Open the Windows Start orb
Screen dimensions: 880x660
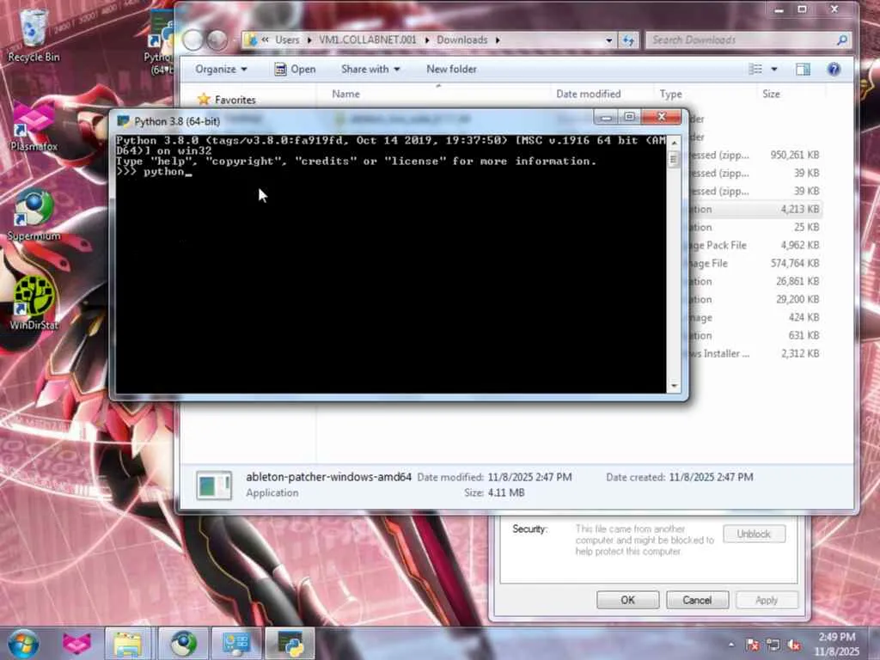click(x=22, y=644)
